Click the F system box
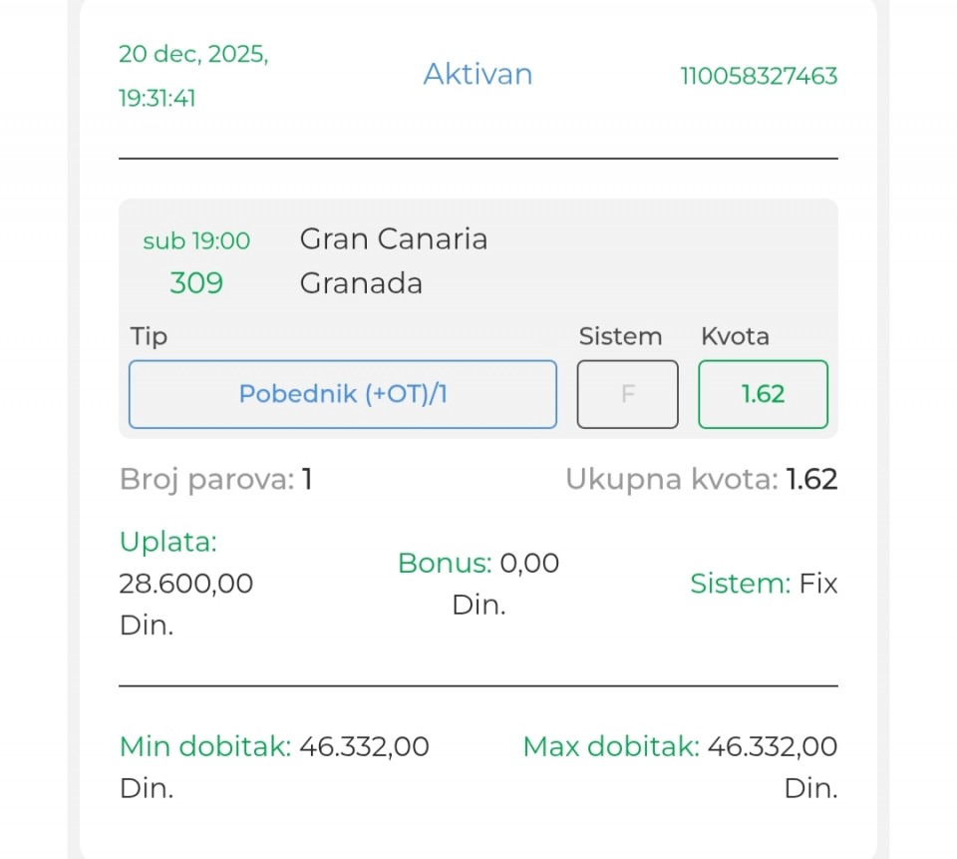The height and width of the screenshot is (859, 957). 628,394
